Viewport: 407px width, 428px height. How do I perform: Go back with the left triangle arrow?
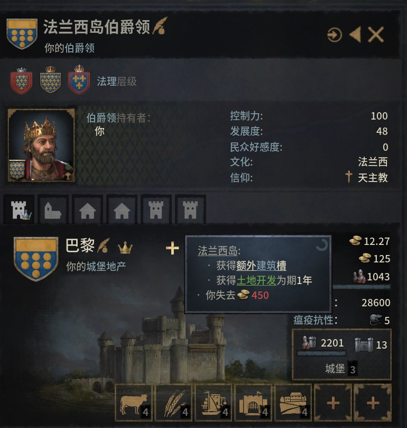(x=355, y=35)
